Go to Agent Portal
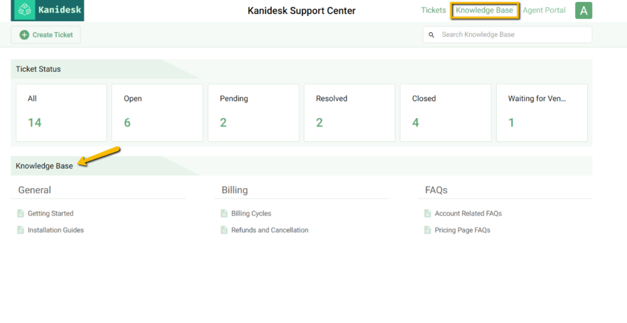Screen dimensions: 627x323 [544, 10]
